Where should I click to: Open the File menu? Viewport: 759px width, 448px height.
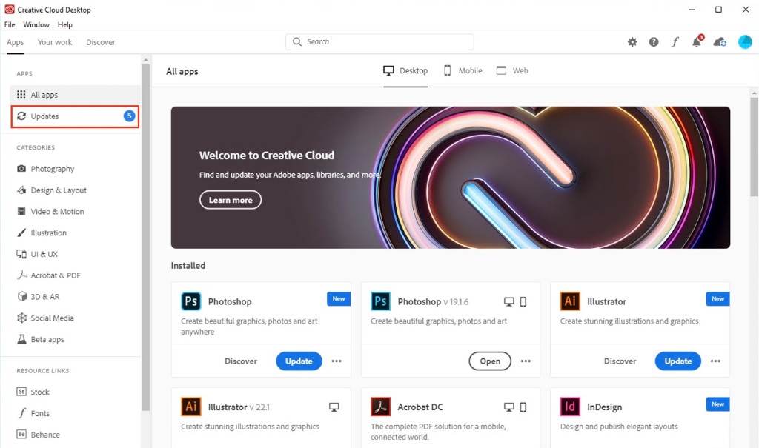(x=10, y=24)
